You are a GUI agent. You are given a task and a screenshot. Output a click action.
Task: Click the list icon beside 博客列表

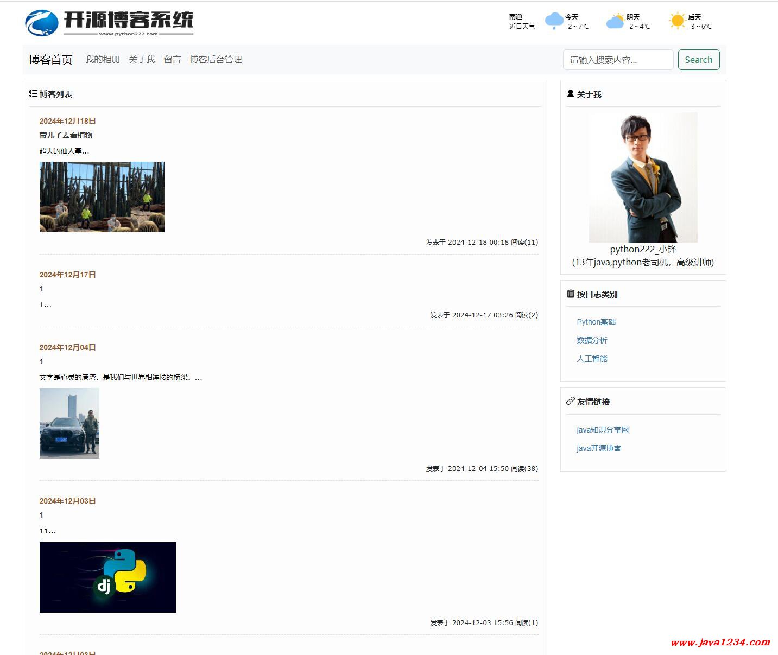coord(33,93)
